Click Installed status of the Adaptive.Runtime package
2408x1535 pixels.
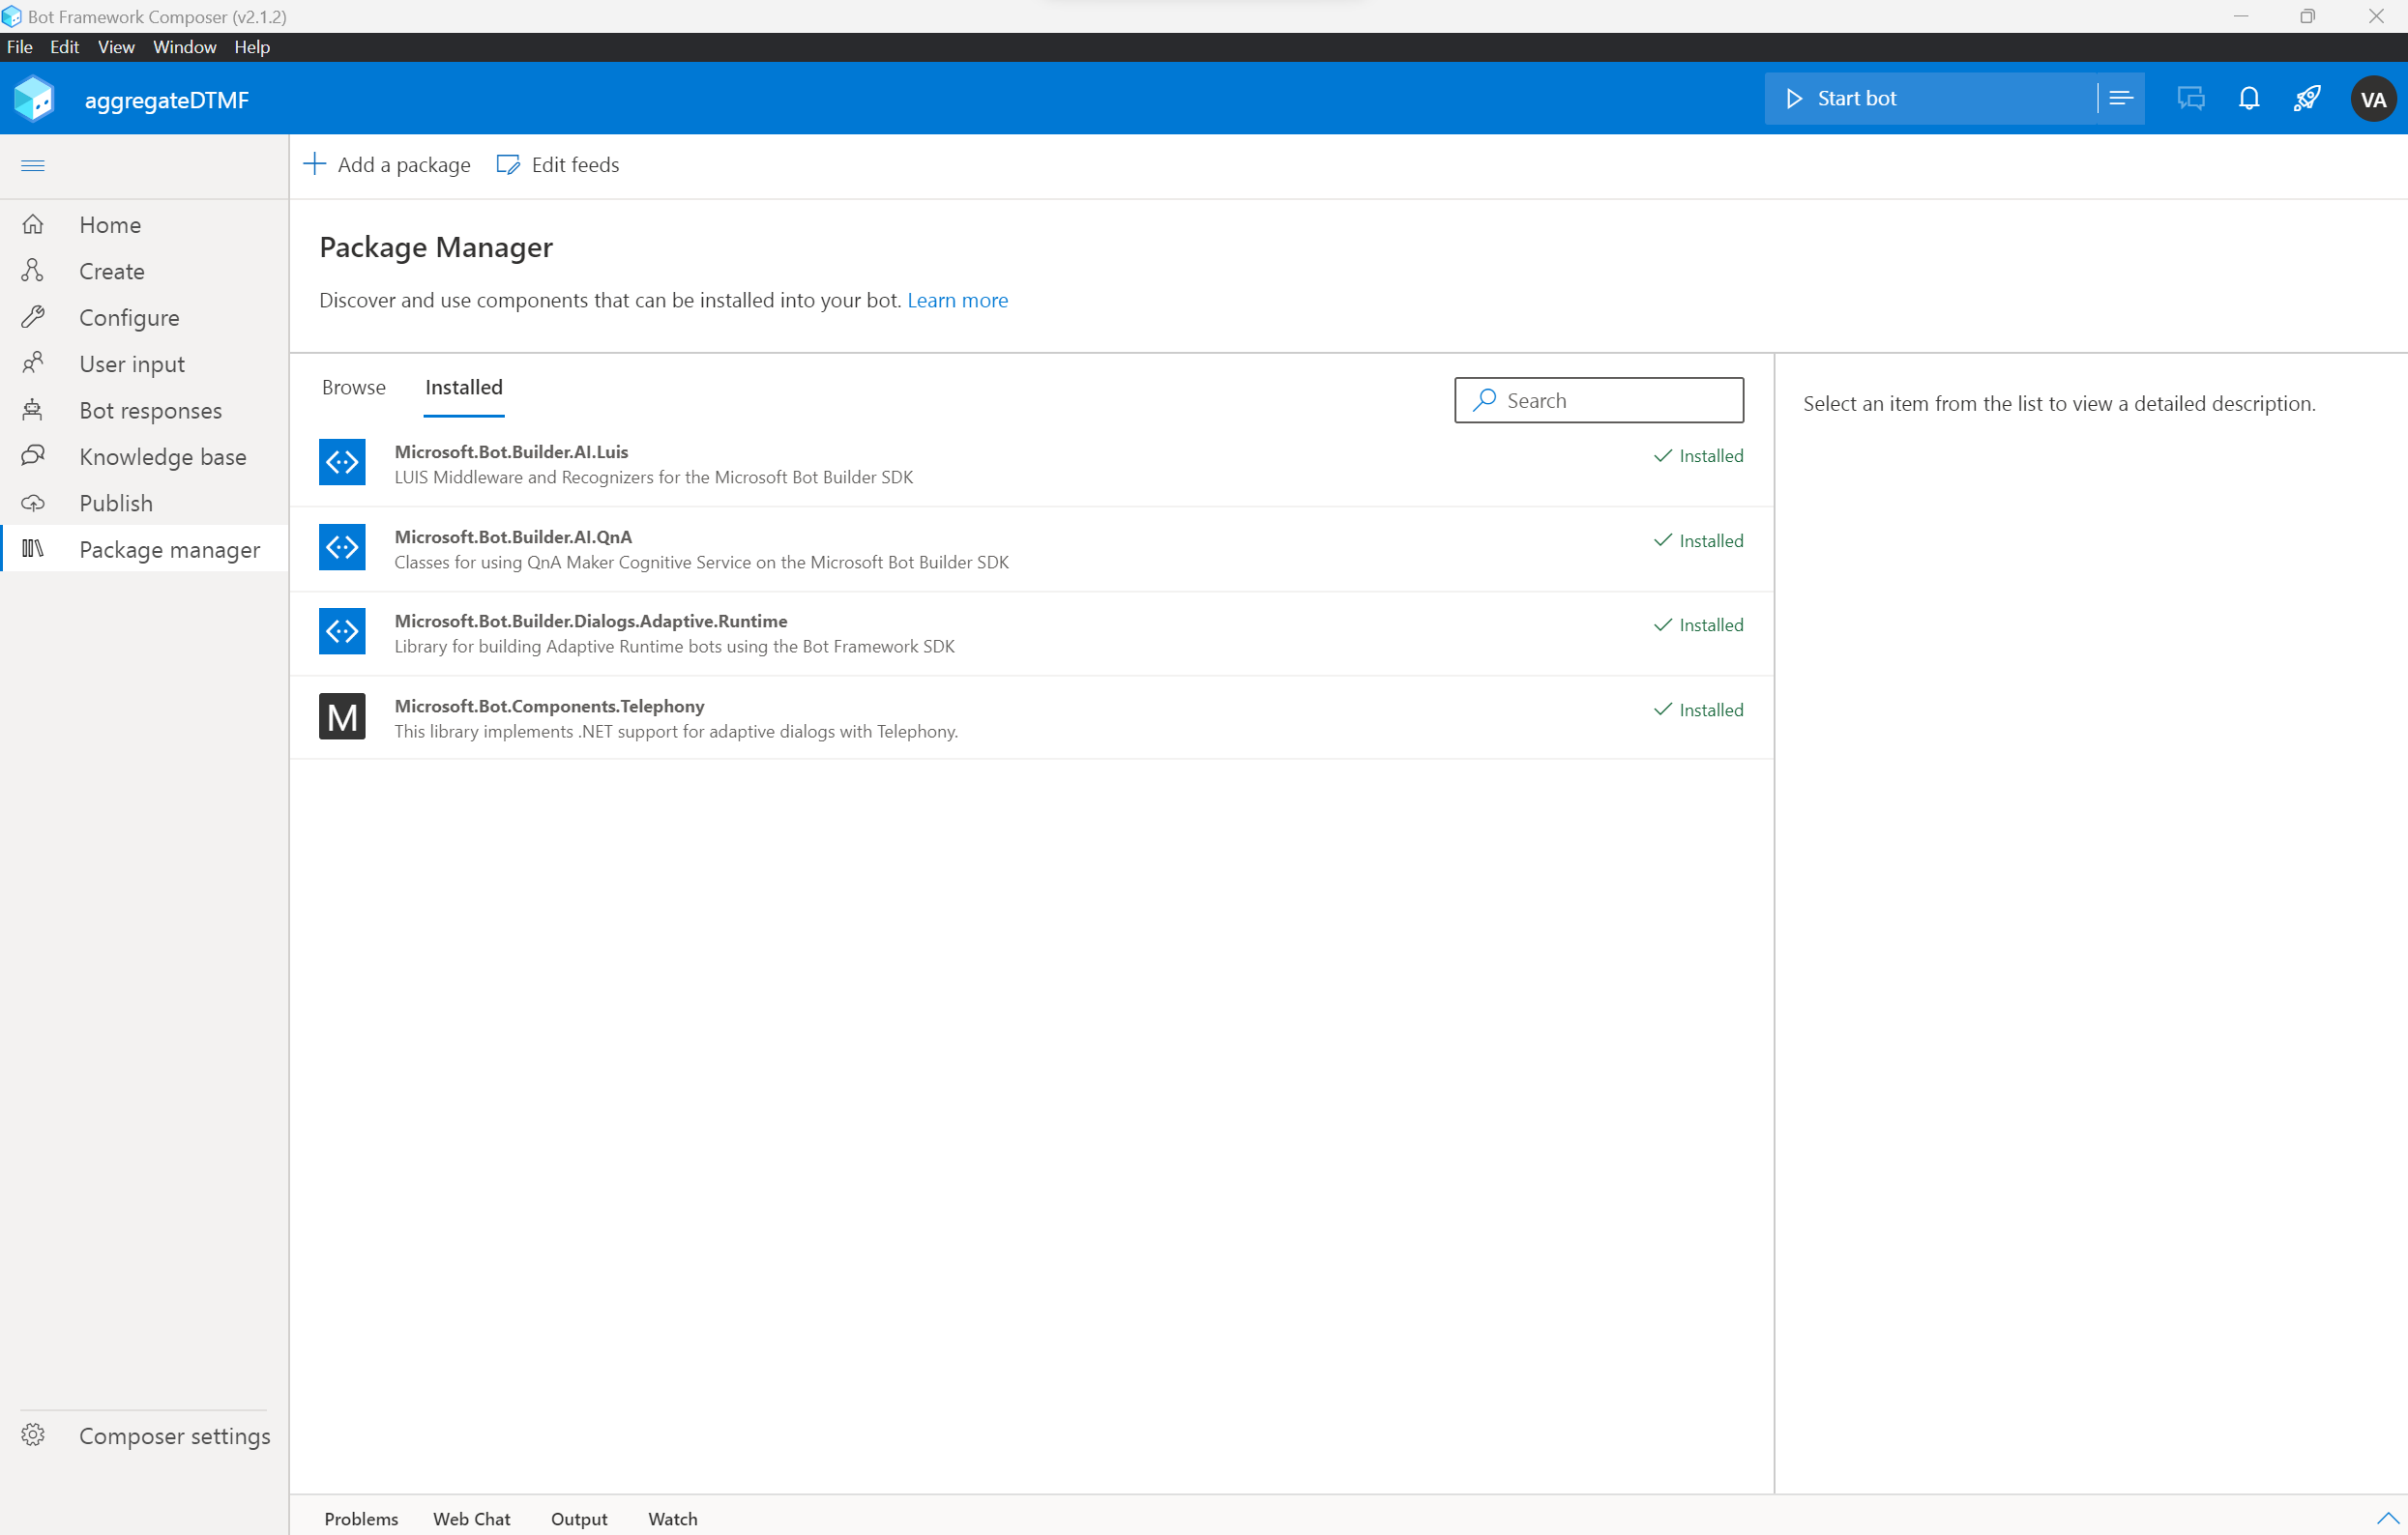(x=1698, y=624)
